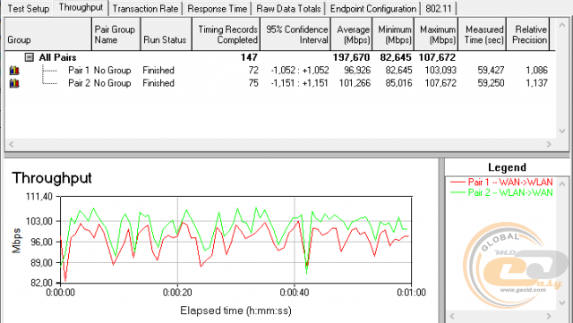Click the Measured Time (sec) header

click(482, 34)
